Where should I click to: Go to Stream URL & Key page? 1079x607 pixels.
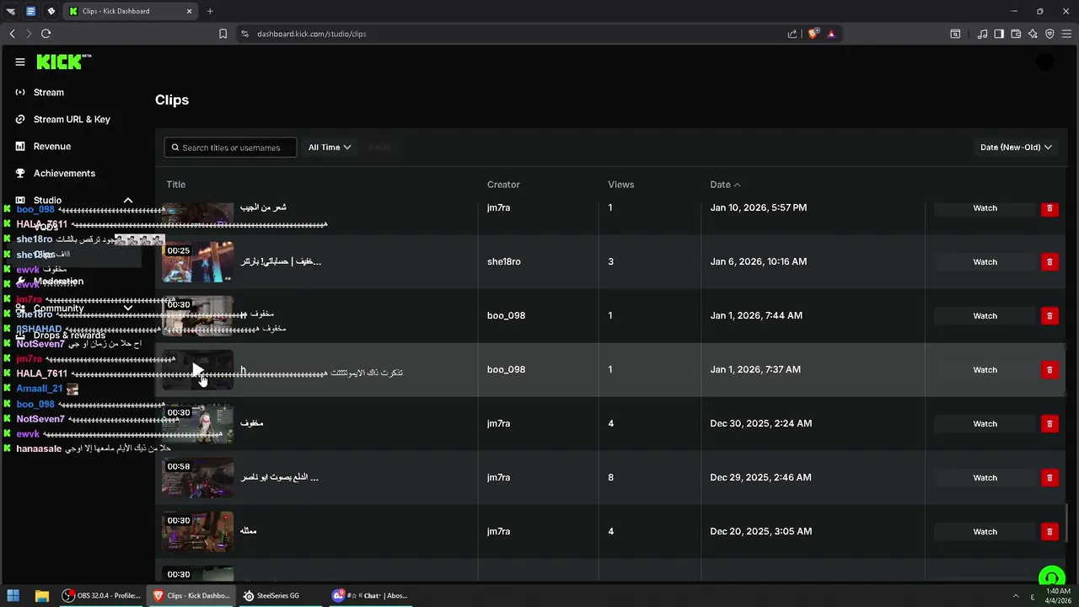coord(72,120)
